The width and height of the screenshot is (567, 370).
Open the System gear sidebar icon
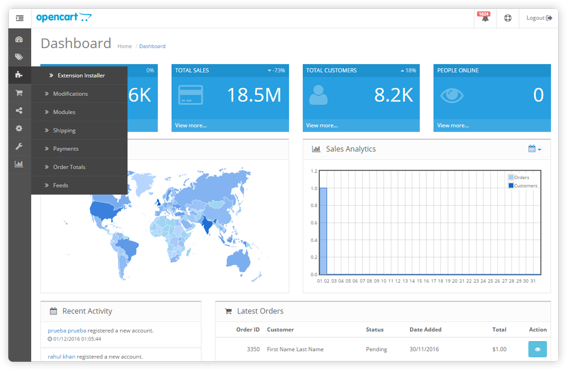pos(19,128)
